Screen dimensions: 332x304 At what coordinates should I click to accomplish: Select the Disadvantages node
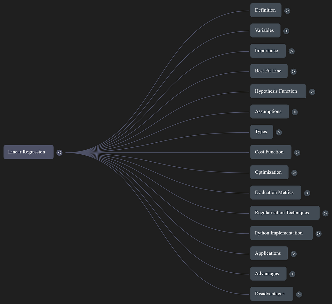click(x=272, y=294)
